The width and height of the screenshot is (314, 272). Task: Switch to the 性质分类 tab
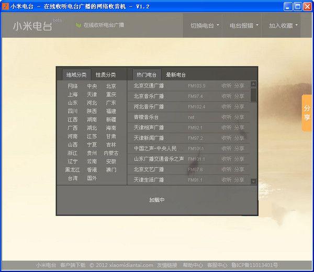(x=106, y=75)
